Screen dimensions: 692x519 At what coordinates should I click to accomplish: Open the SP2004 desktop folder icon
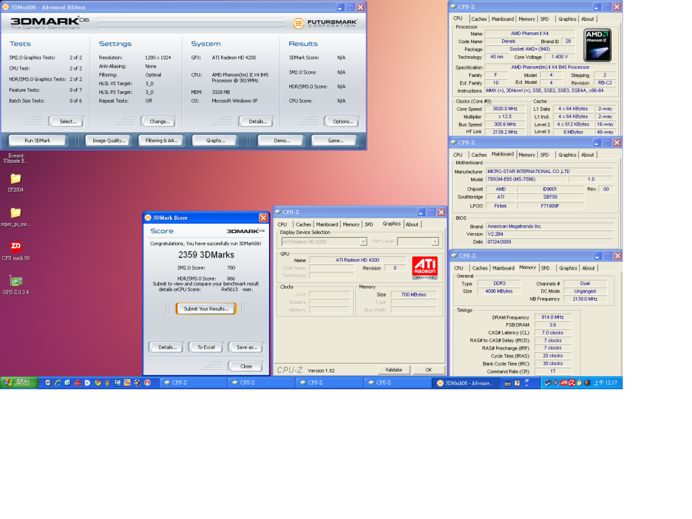point(16,178)
